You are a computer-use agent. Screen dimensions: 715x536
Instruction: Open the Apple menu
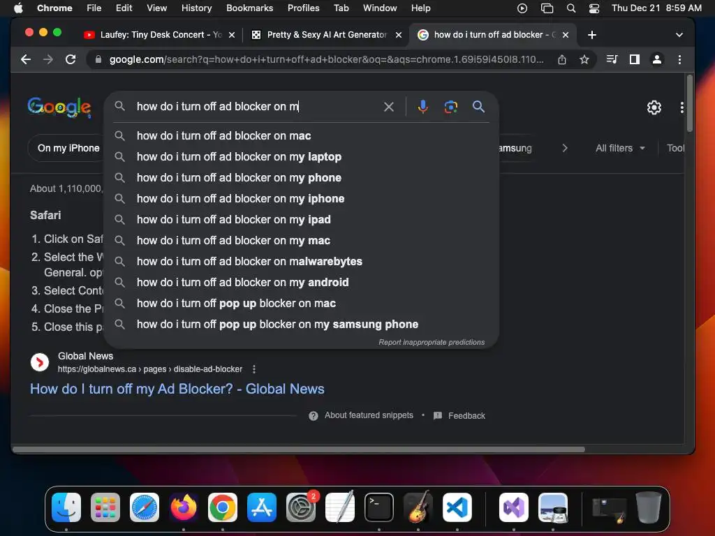click(x=18, y=8)
